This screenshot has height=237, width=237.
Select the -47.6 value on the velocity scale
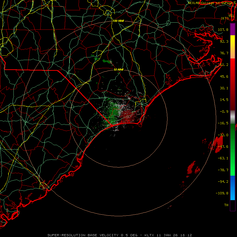[223, 147]
